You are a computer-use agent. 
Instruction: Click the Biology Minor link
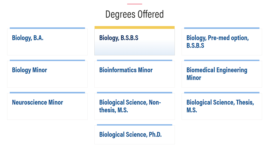[30, 70]
